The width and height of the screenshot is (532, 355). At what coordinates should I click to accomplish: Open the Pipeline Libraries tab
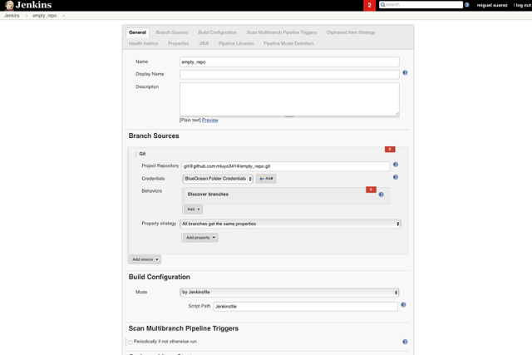point(236,43)
